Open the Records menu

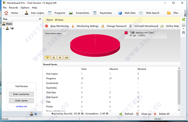pos(13,8)
